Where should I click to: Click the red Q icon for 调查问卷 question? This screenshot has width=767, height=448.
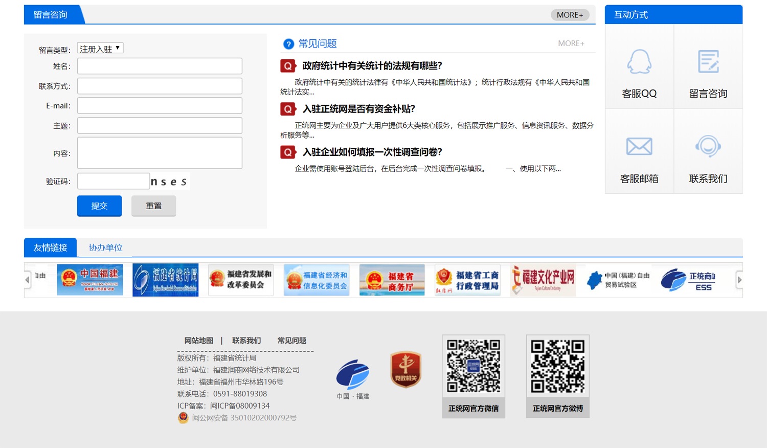(288, 152)
